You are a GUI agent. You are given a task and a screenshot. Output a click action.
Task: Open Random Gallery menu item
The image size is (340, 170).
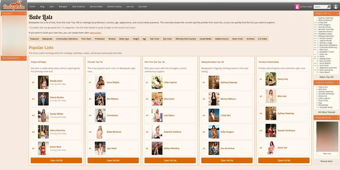(114, 7)
